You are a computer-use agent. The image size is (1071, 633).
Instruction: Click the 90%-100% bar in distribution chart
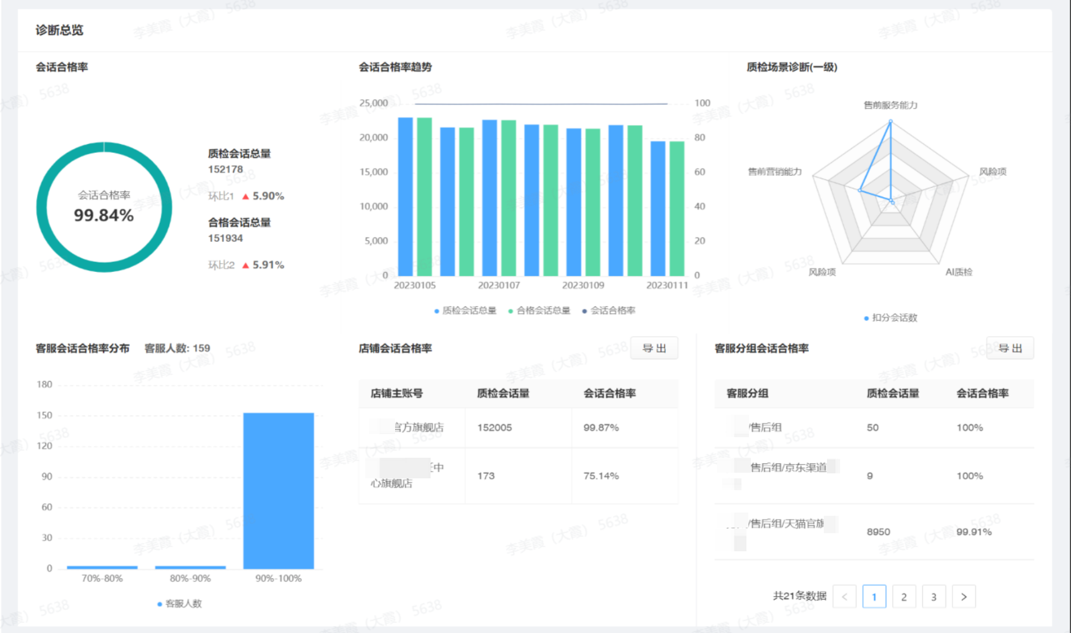tap(278, 490)
